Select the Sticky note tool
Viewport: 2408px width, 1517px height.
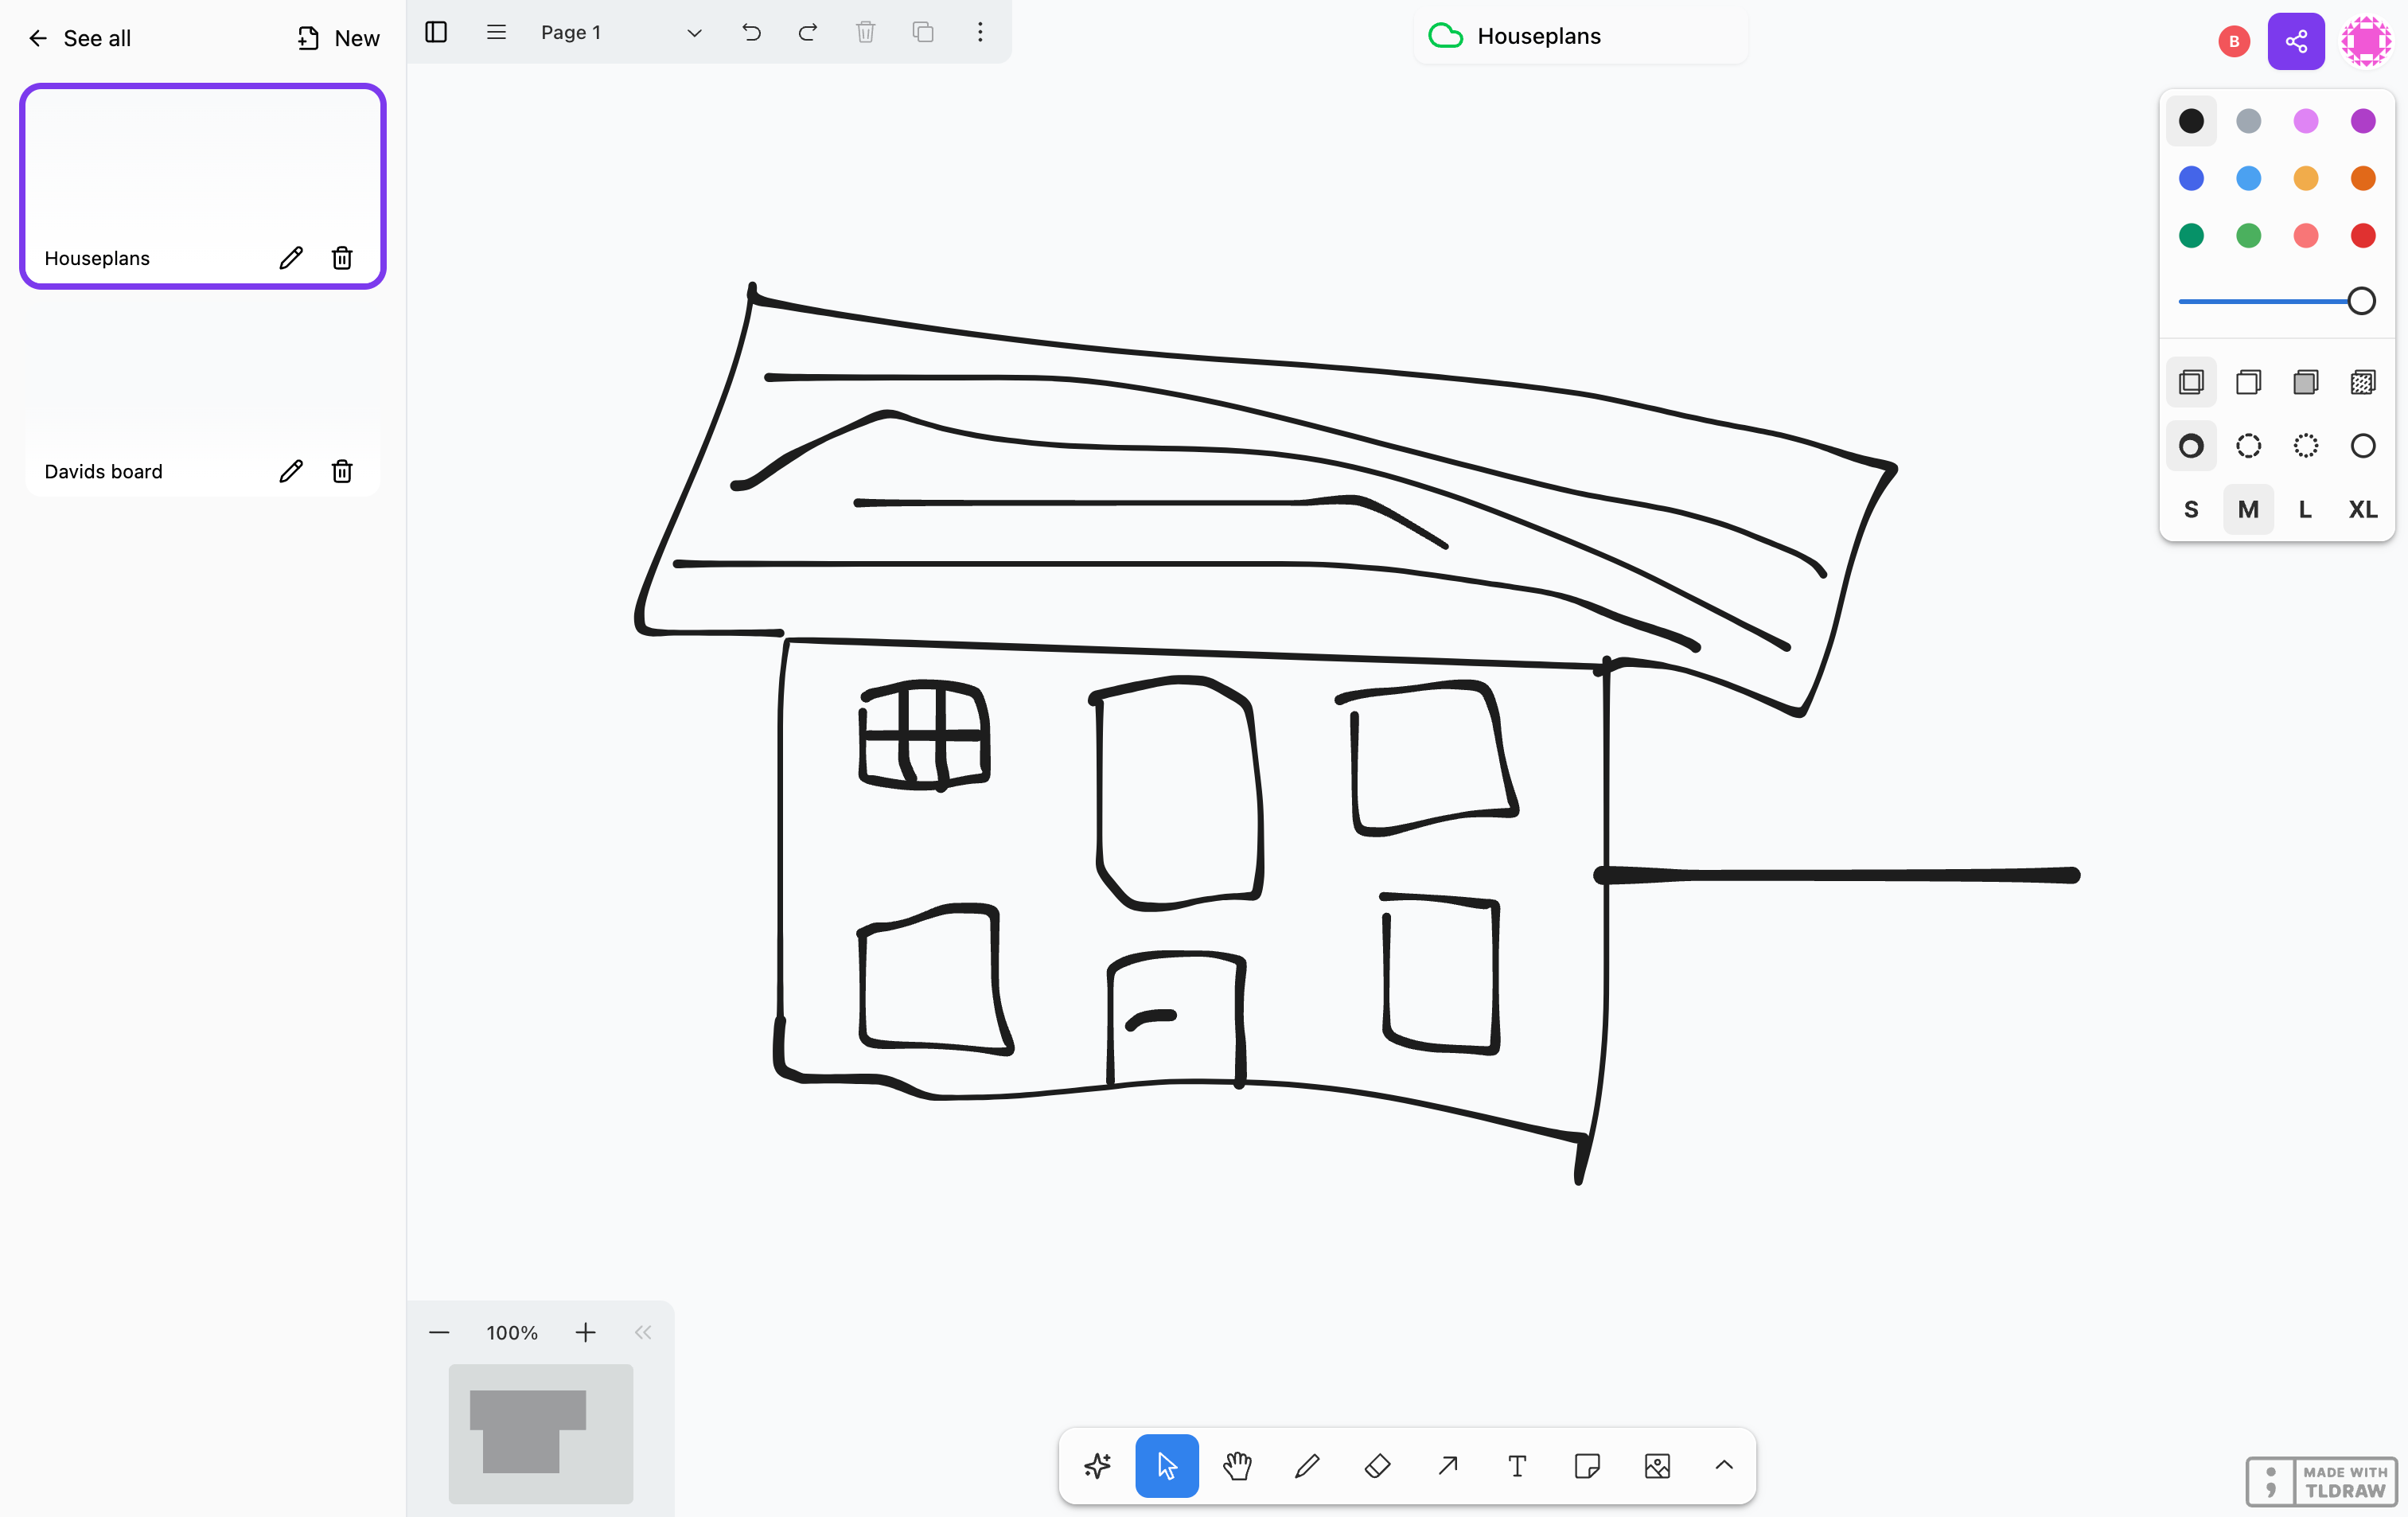1587,1466
